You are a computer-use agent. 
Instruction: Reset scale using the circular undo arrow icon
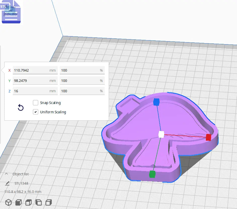21,108
